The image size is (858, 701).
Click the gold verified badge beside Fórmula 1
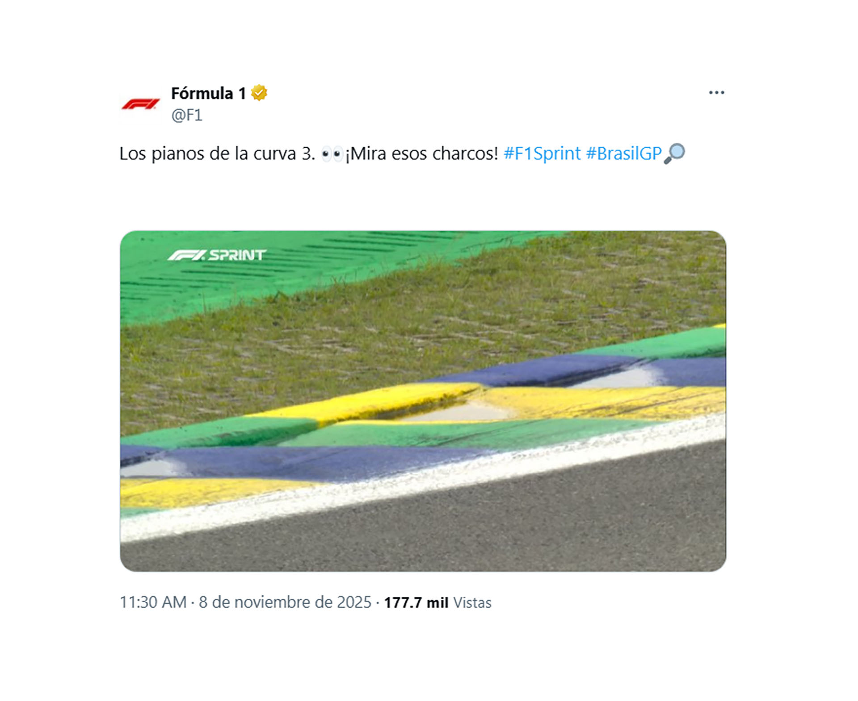pyautogui.click(x=259, y=93)
